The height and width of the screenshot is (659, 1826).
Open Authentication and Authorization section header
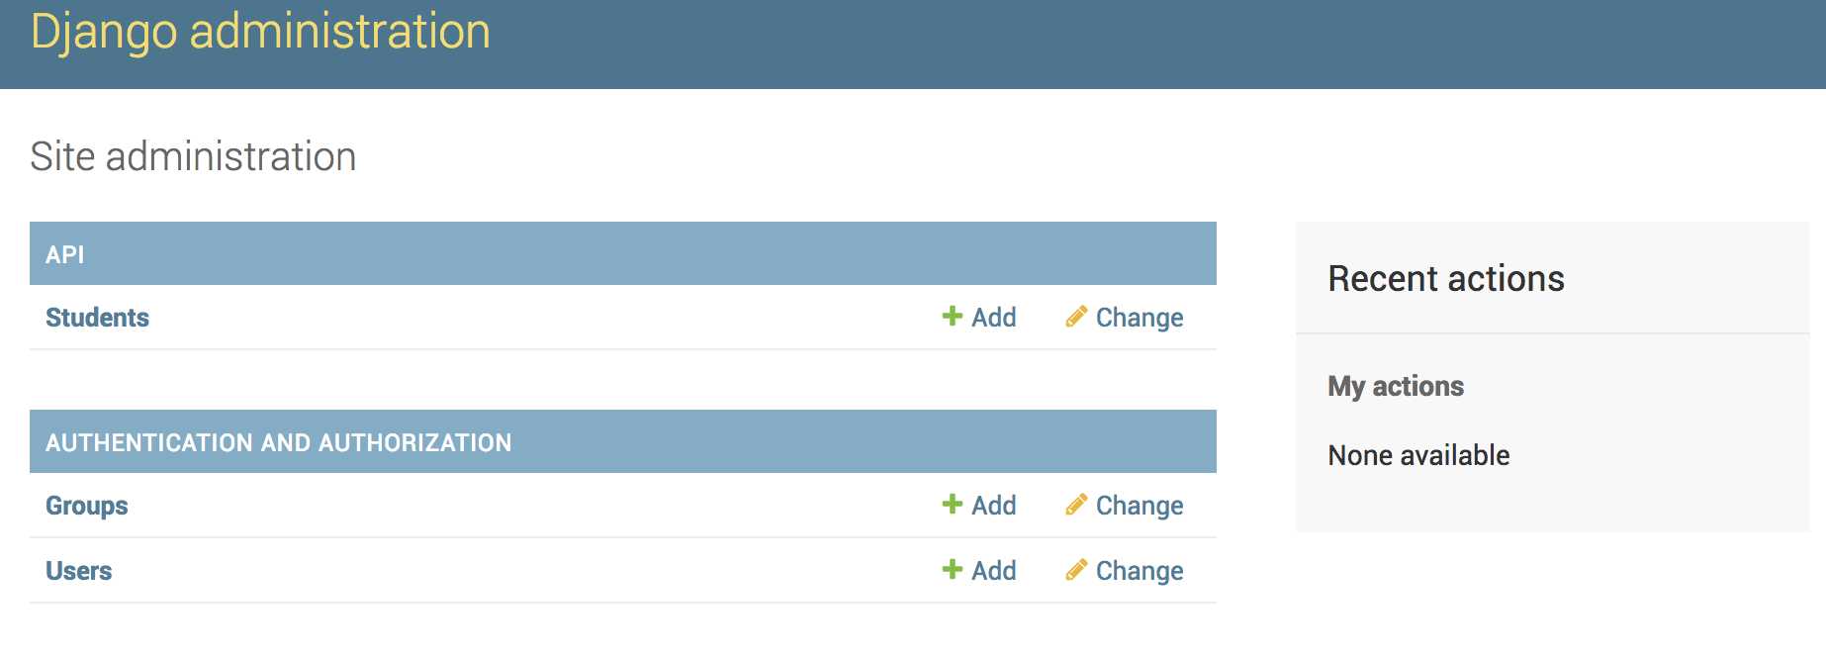[x=279, y=442]
